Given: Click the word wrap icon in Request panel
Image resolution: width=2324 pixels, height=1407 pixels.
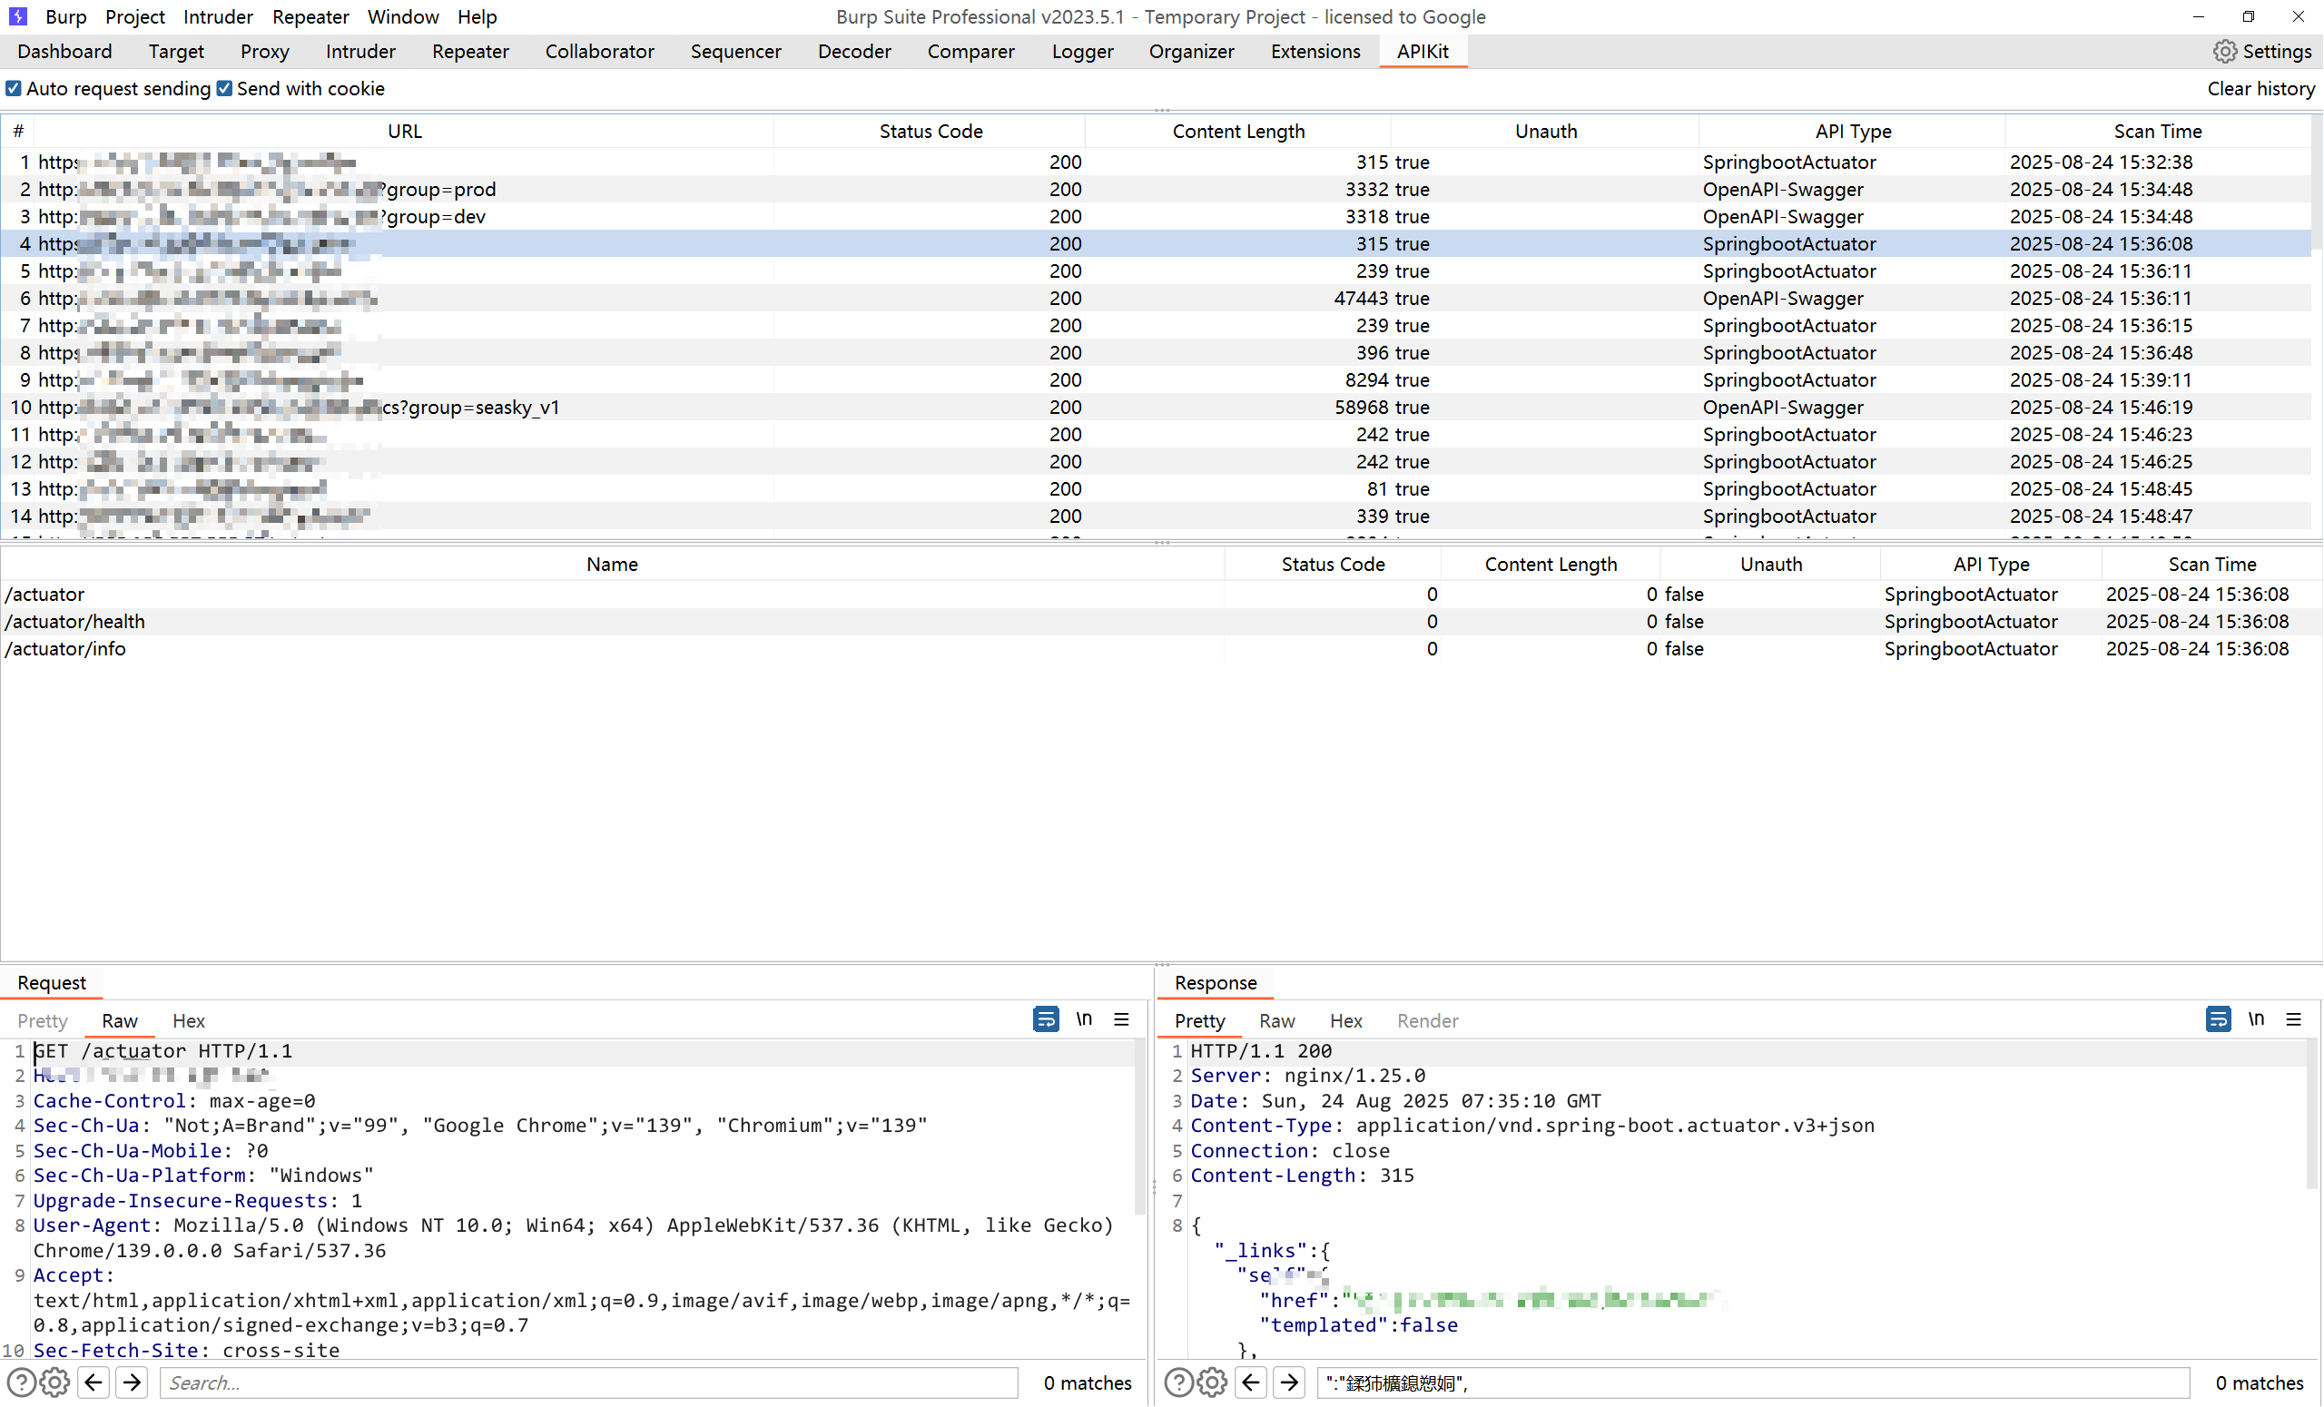Looking at the screenshot, I should pyautogui.click(x=1045, y=1019).
